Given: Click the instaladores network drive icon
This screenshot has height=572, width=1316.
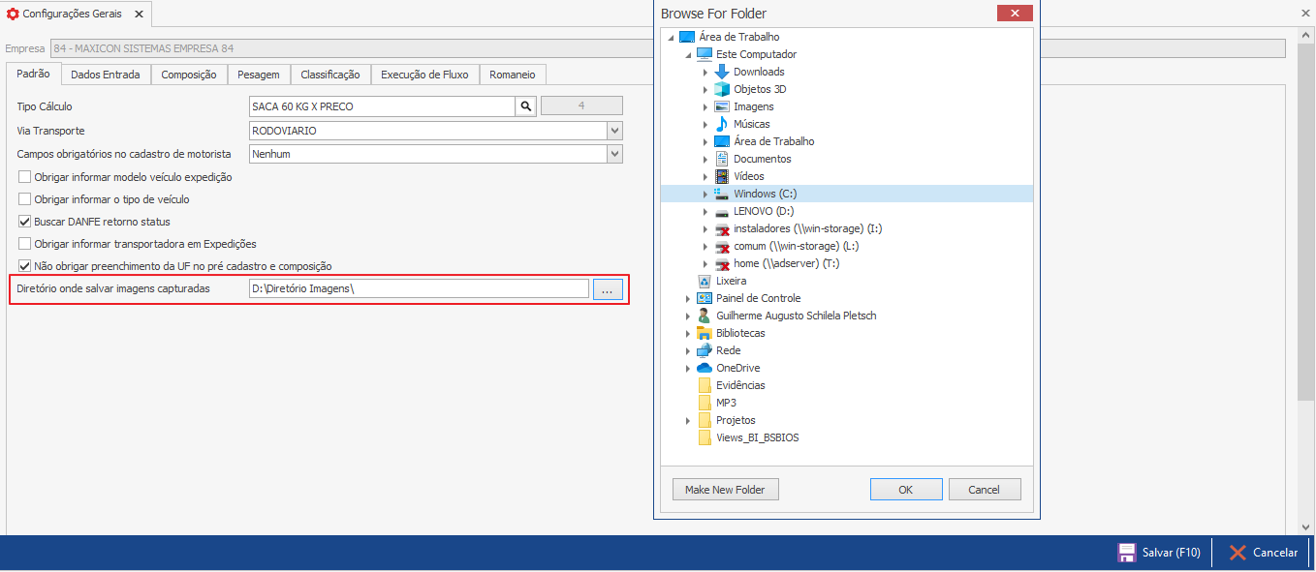Looking at the screenshot, I should [721, 228].
